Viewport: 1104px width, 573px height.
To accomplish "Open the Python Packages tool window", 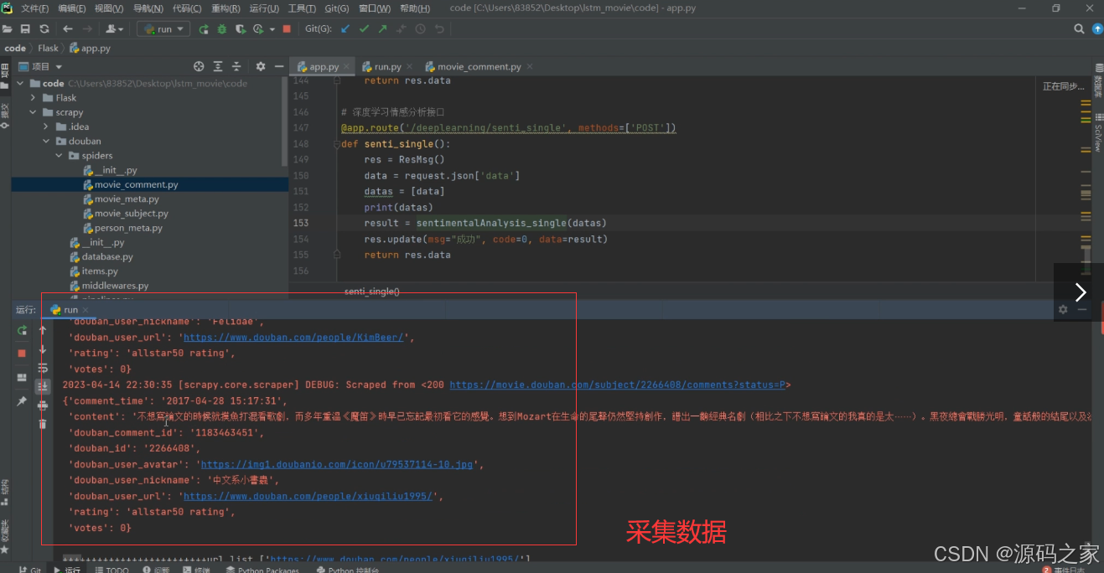I will 262,570.
